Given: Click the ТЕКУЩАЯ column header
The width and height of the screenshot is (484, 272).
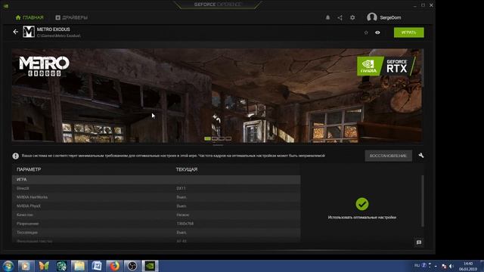Looking at the screenshot, I should pyautogui.click(x=187, y=169).
